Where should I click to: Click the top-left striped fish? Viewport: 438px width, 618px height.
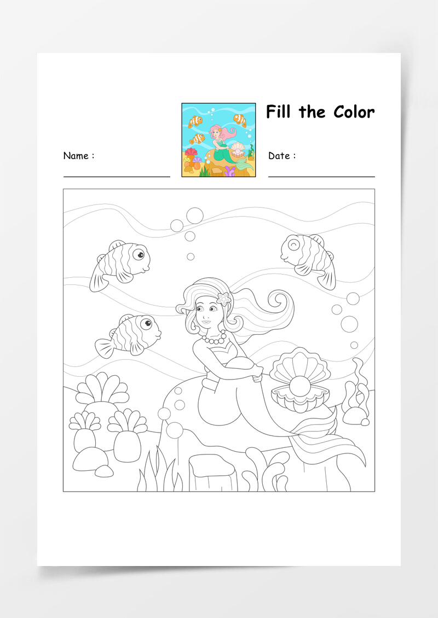pos(119,265)
